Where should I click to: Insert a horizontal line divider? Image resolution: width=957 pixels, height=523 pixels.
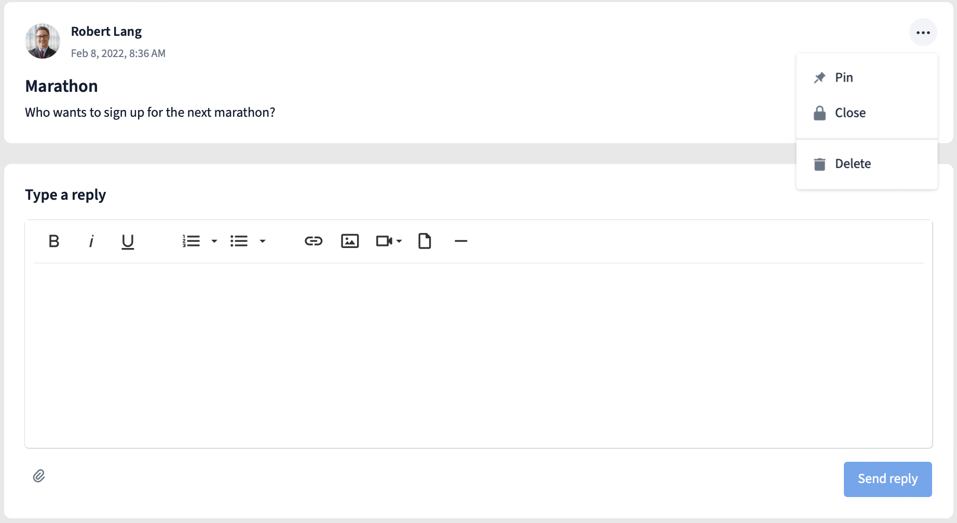pos(461,241)
